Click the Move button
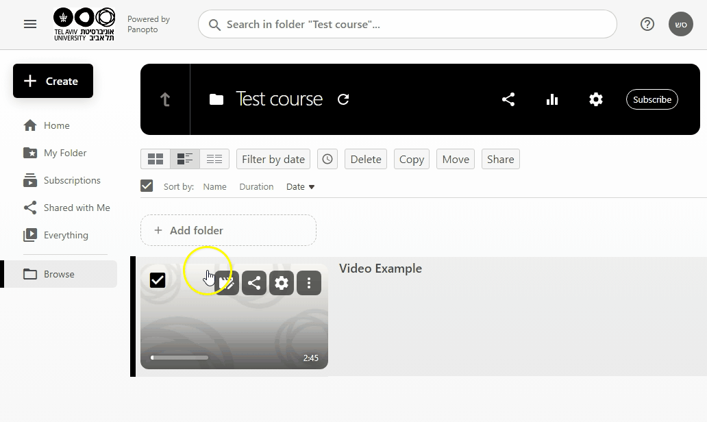This screenshot has height=422, width=707. (x=456, y=159)
